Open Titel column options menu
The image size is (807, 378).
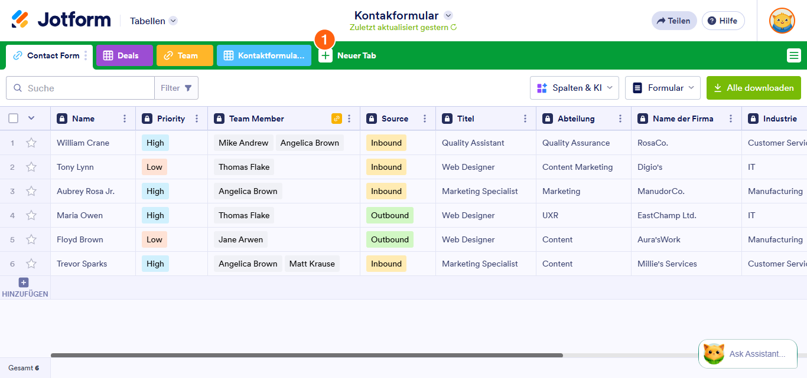click(x=525, y=119)
